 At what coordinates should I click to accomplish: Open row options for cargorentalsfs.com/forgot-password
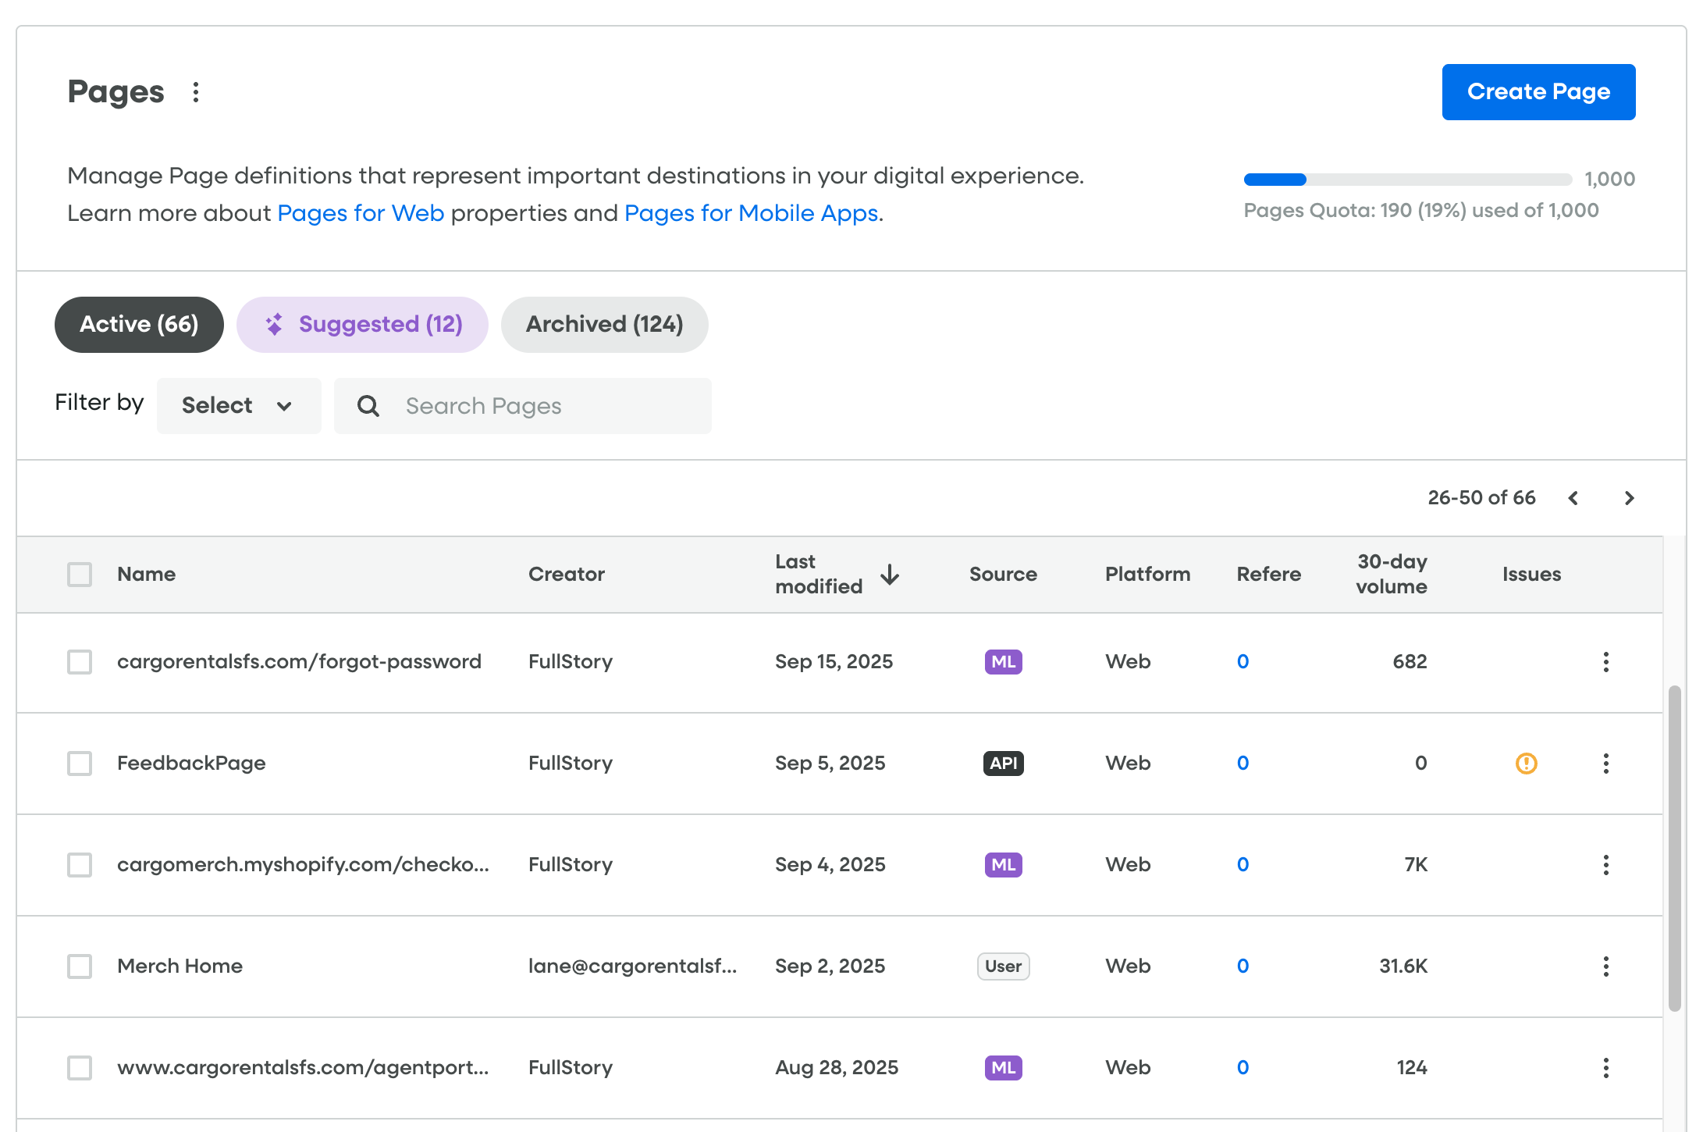1605,662
